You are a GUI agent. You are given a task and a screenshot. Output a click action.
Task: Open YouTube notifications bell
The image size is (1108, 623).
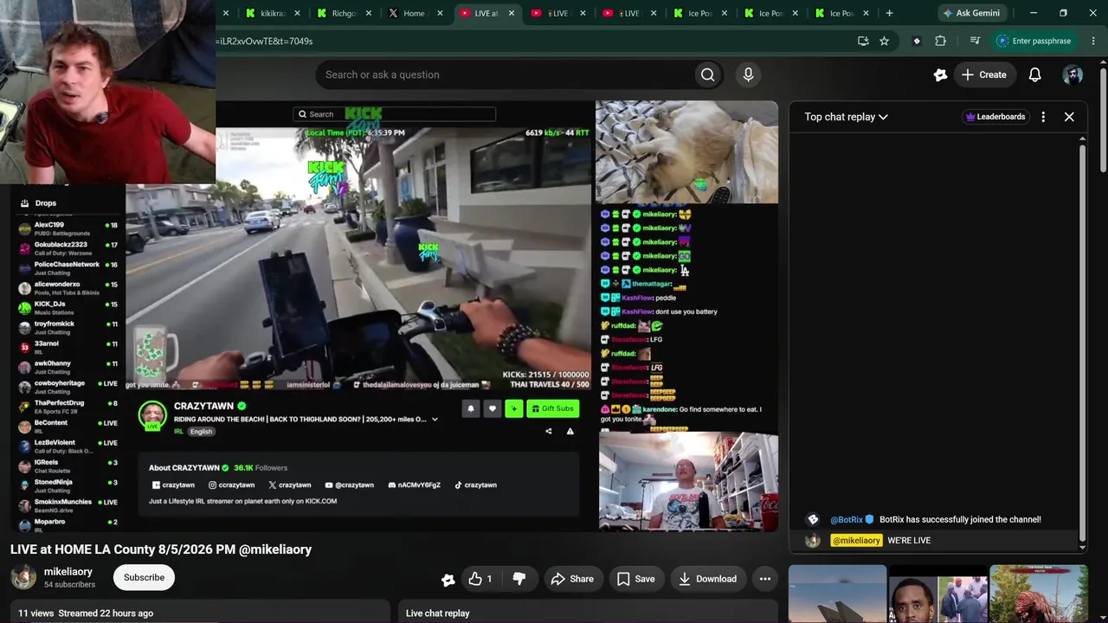click(x=1034, y=74)
